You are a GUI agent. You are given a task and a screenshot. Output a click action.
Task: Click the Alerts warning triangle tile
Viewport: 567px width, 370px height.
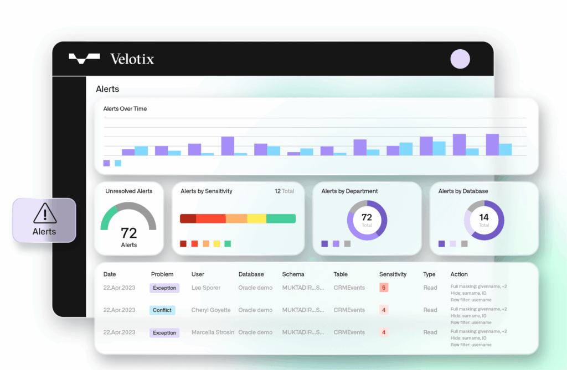pos(44,220)
